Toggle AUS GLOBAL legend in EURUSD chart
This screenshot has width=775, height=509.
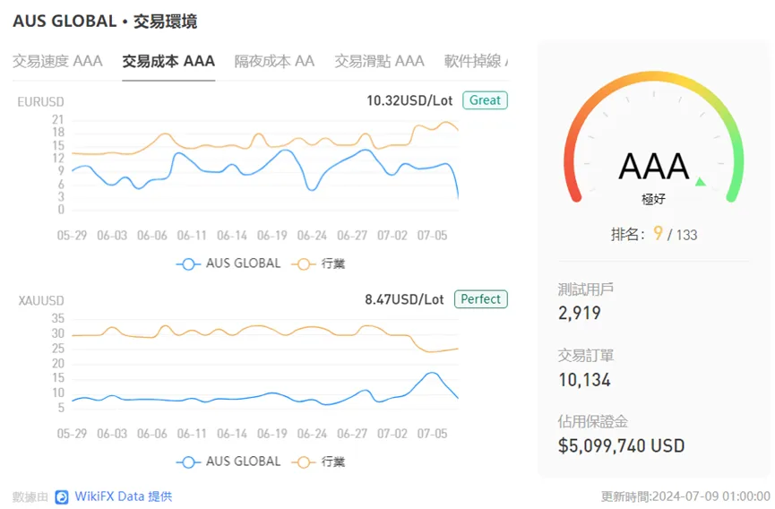point(228,263)
